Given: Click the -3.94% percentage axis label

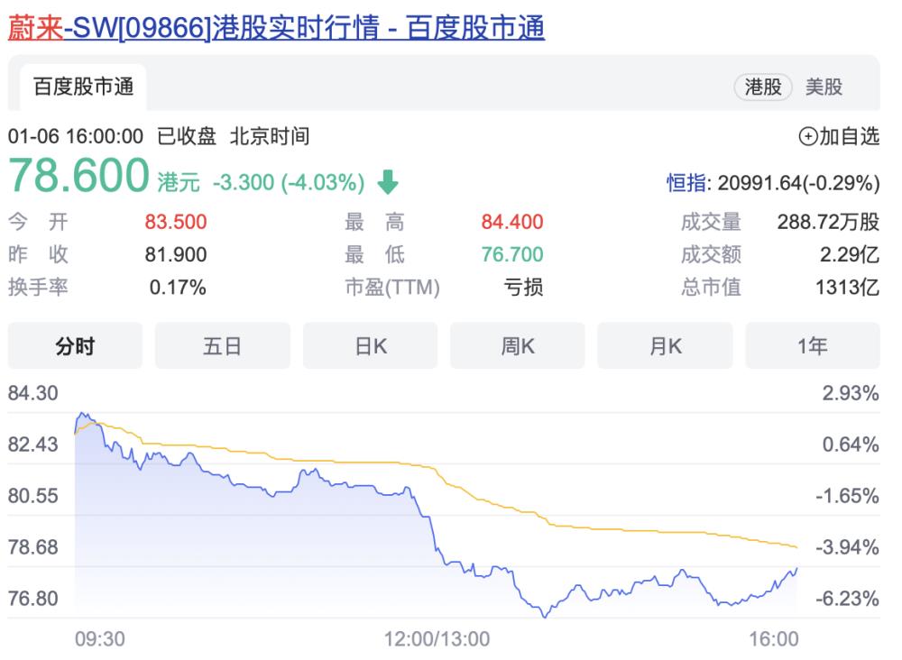Looking at the screenshot, I should tap(847, 547).
